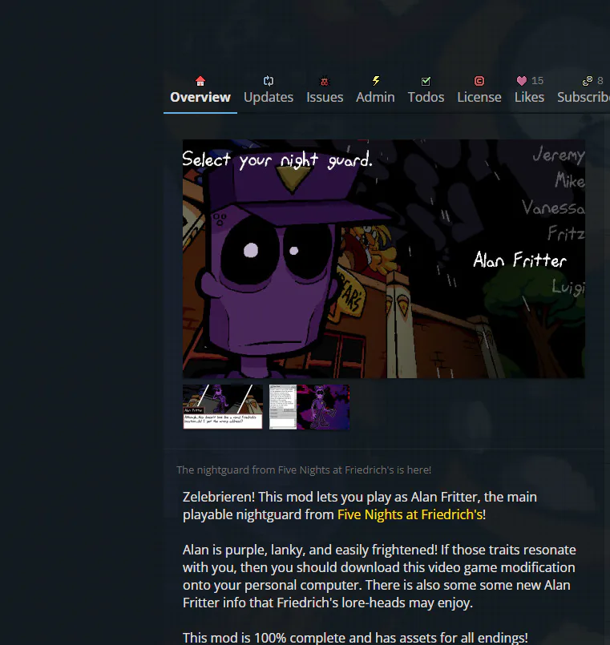Open the Todos tab
Viewport: 610px width, 645px height.
pyautogui.click(x=426, y=97)
